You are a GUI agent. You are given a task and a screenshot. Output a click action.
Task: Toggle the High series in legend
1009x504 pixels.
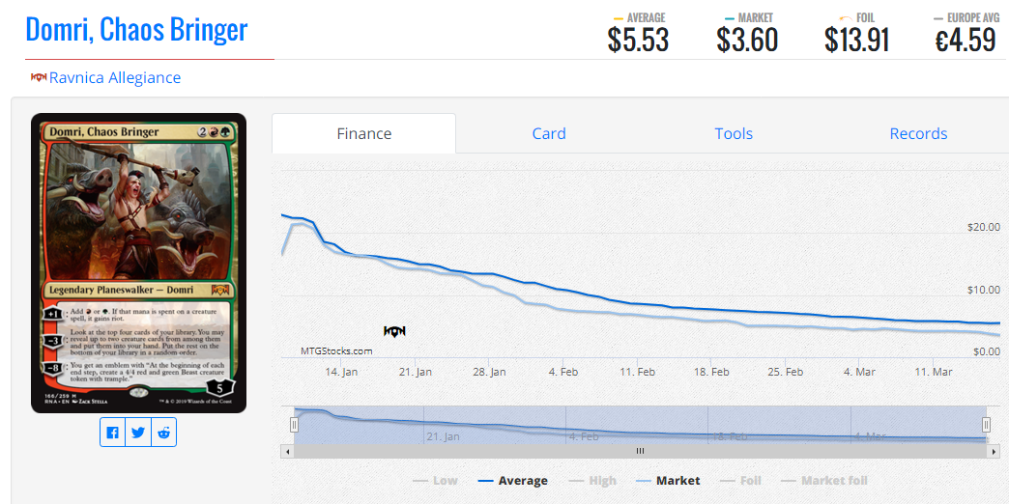(x=592, y=480)
